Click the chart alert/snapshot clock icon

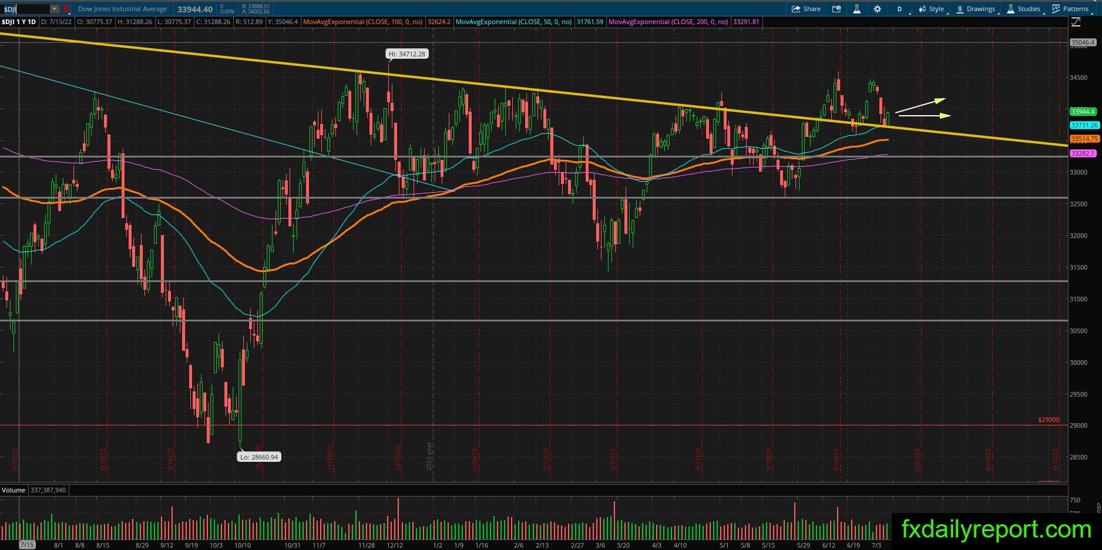pyautogui.click(x=836, y=9)
